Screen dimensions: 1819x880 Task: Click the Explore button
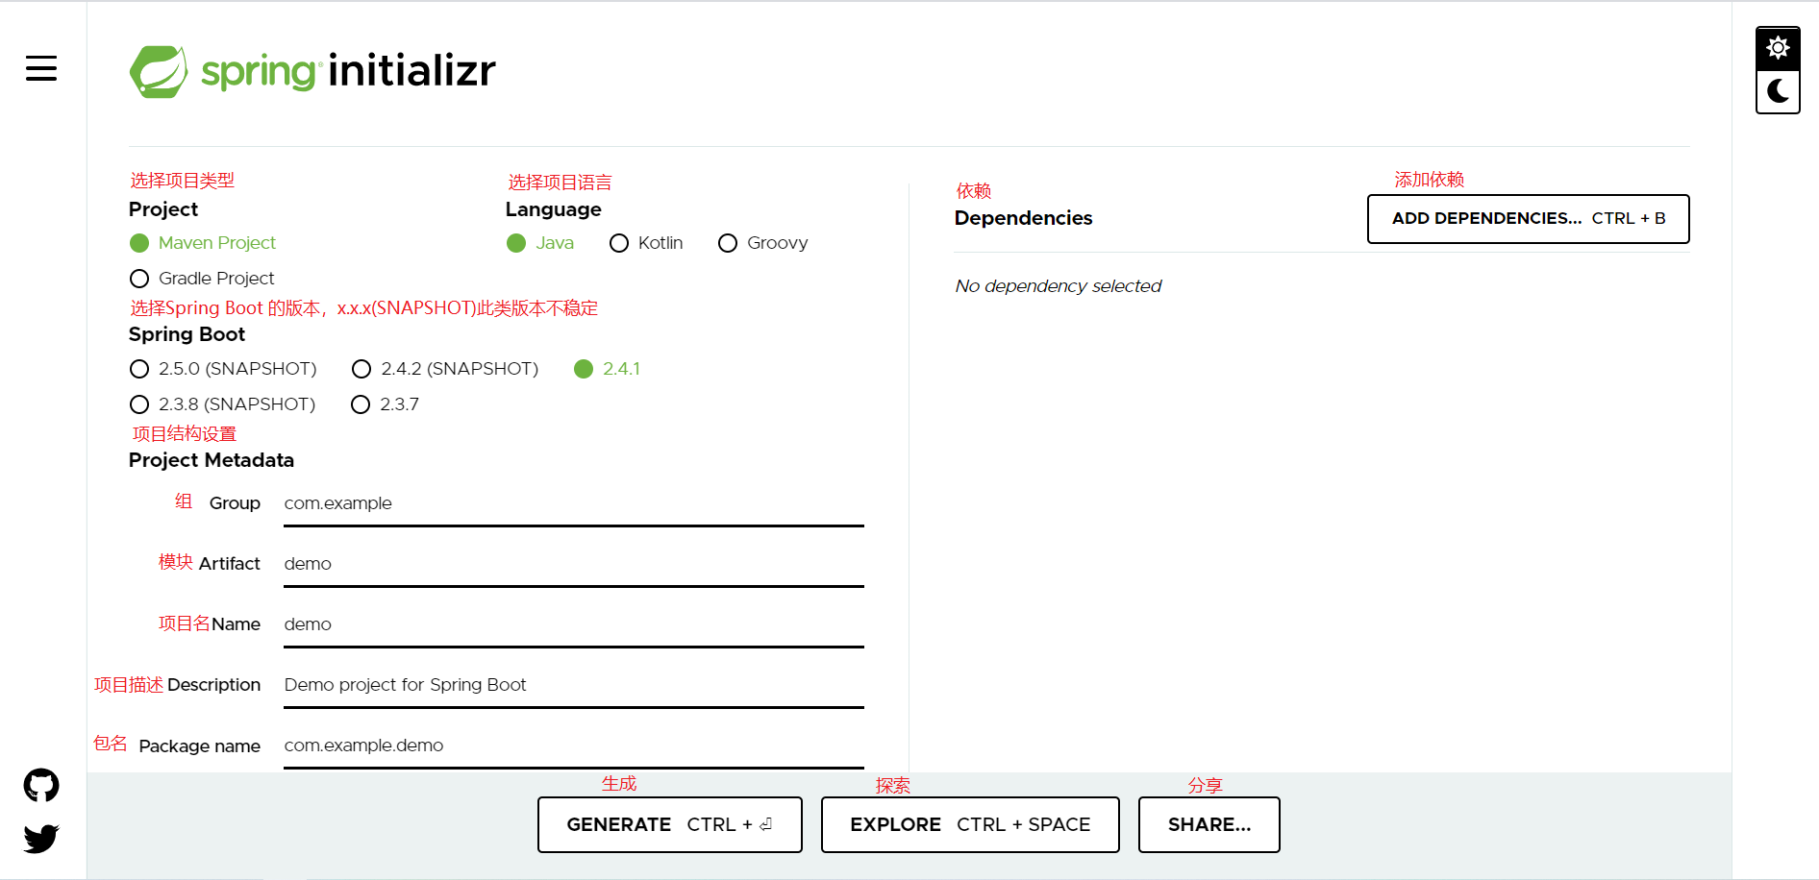click(x=970, y=824)
